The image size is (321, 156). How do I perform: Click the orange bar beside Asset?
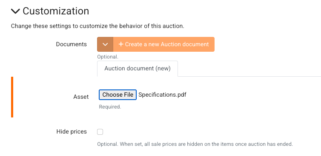[12, 97]
